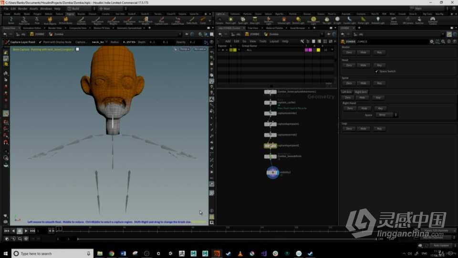Viewport: 458px width, 258px height.
Task: Click the Gamepad Camera shelf tool
Action: point(433,21)
